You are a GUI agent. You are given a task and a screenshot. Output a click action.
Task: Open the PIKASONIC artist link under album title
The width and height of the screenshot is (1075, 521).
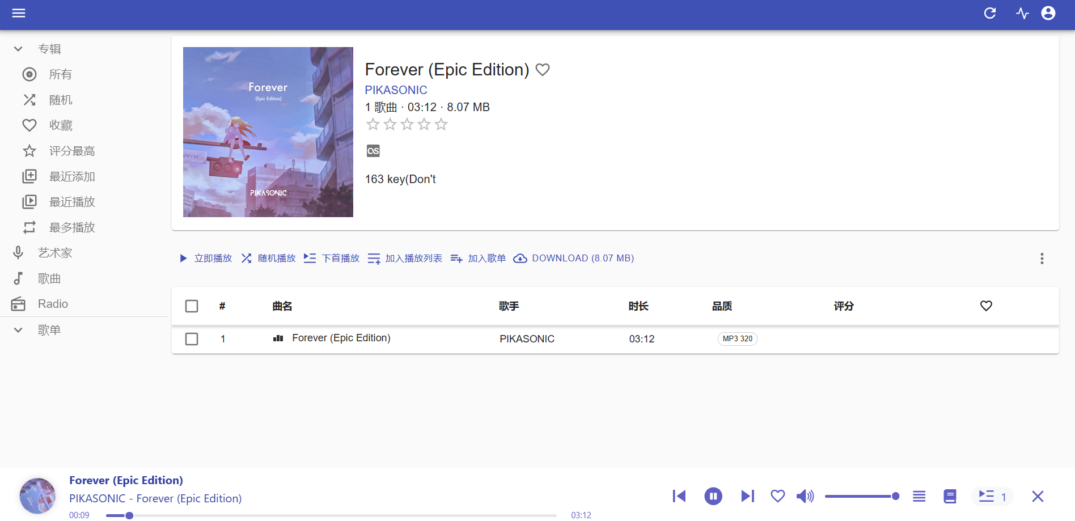pyautogui.click(x=396, y=90)
